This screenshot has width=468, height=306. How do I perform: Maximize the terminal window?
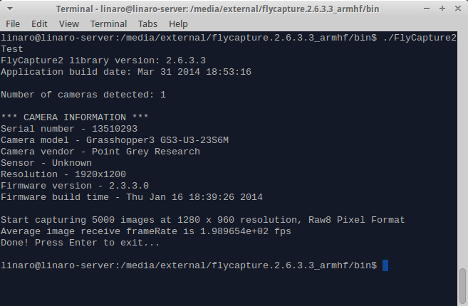[442, 9]
